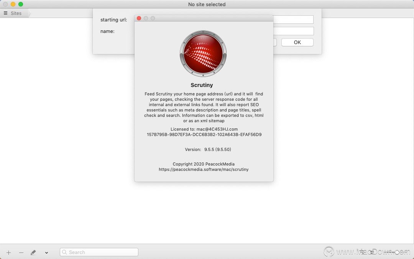Viewport: 414px width, 259px height.
Task: Click into the starting url field
Action: (293, 20)
